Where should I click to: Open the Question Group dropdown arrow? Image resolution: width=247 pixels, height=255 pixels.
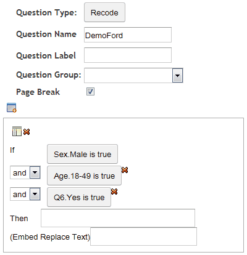(x=177, y=76)
